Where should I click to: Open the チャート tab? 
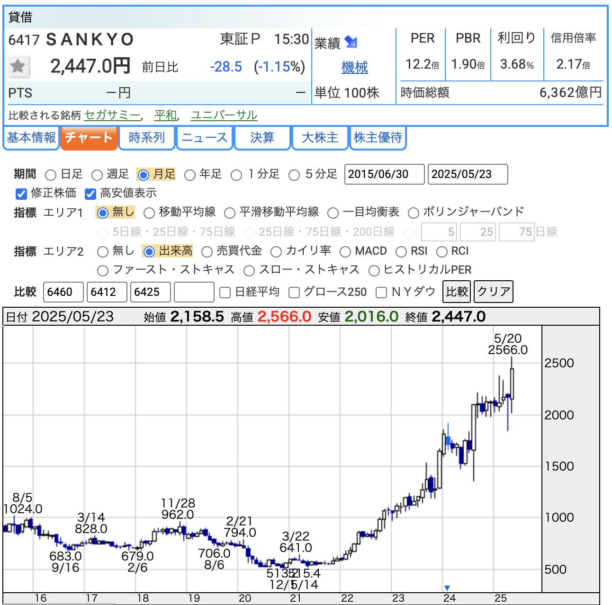click(x=89, y=138)
